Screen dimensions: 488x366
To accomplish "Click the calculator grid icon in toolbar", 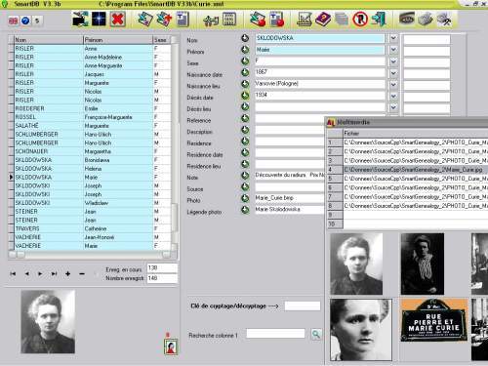I will [x=229, y=20].
